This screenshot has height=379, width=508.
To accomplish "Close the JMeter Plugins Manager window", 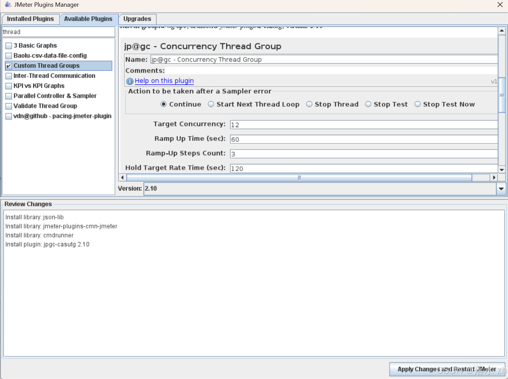I will click(x=500, y=5).
